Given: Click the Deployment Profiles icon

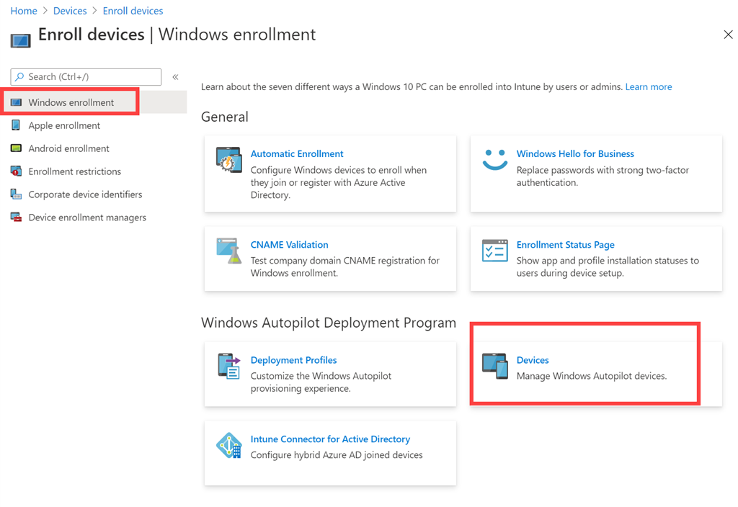Looking at the screenshot, I should click(x=228, y=366).
